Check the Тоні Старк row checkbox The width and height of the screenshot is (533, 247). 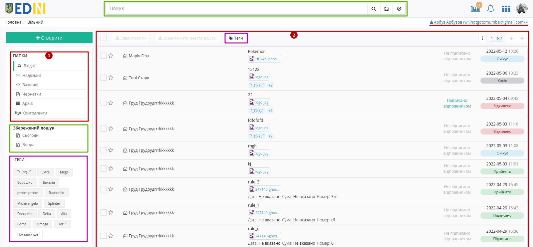(104, 78)
